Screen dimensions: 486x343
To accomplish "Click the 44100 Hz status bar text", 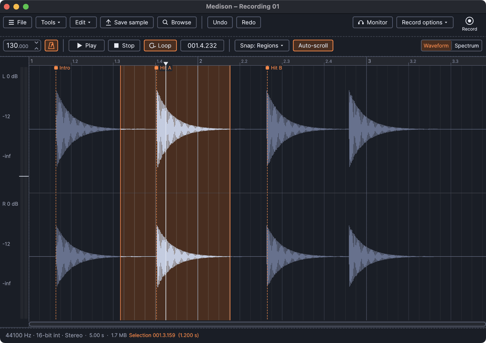I will coord(18,335).
